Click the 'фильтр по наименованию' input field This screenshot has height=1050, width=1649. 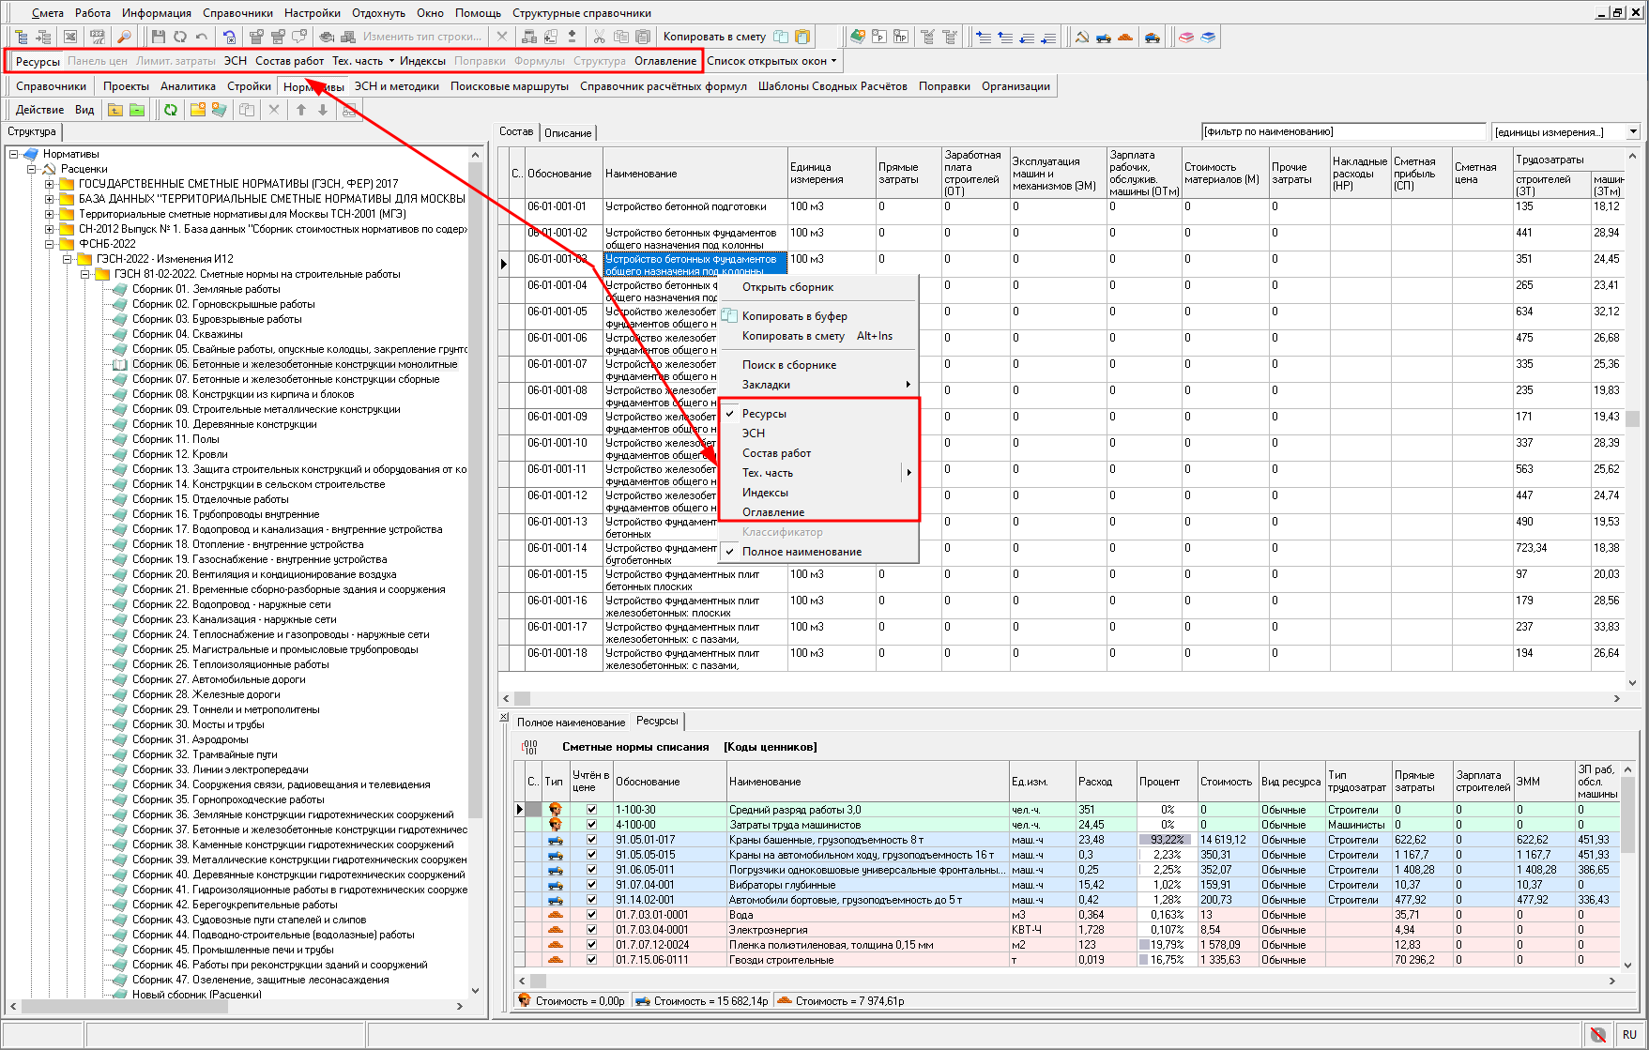tap(1343, 132)
